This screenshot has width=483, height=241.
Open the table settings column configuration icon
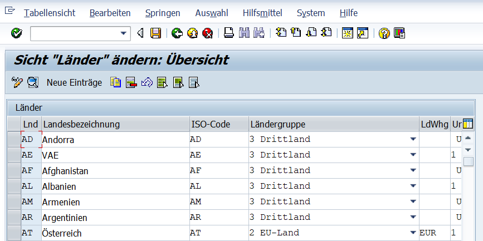point(468,124)
